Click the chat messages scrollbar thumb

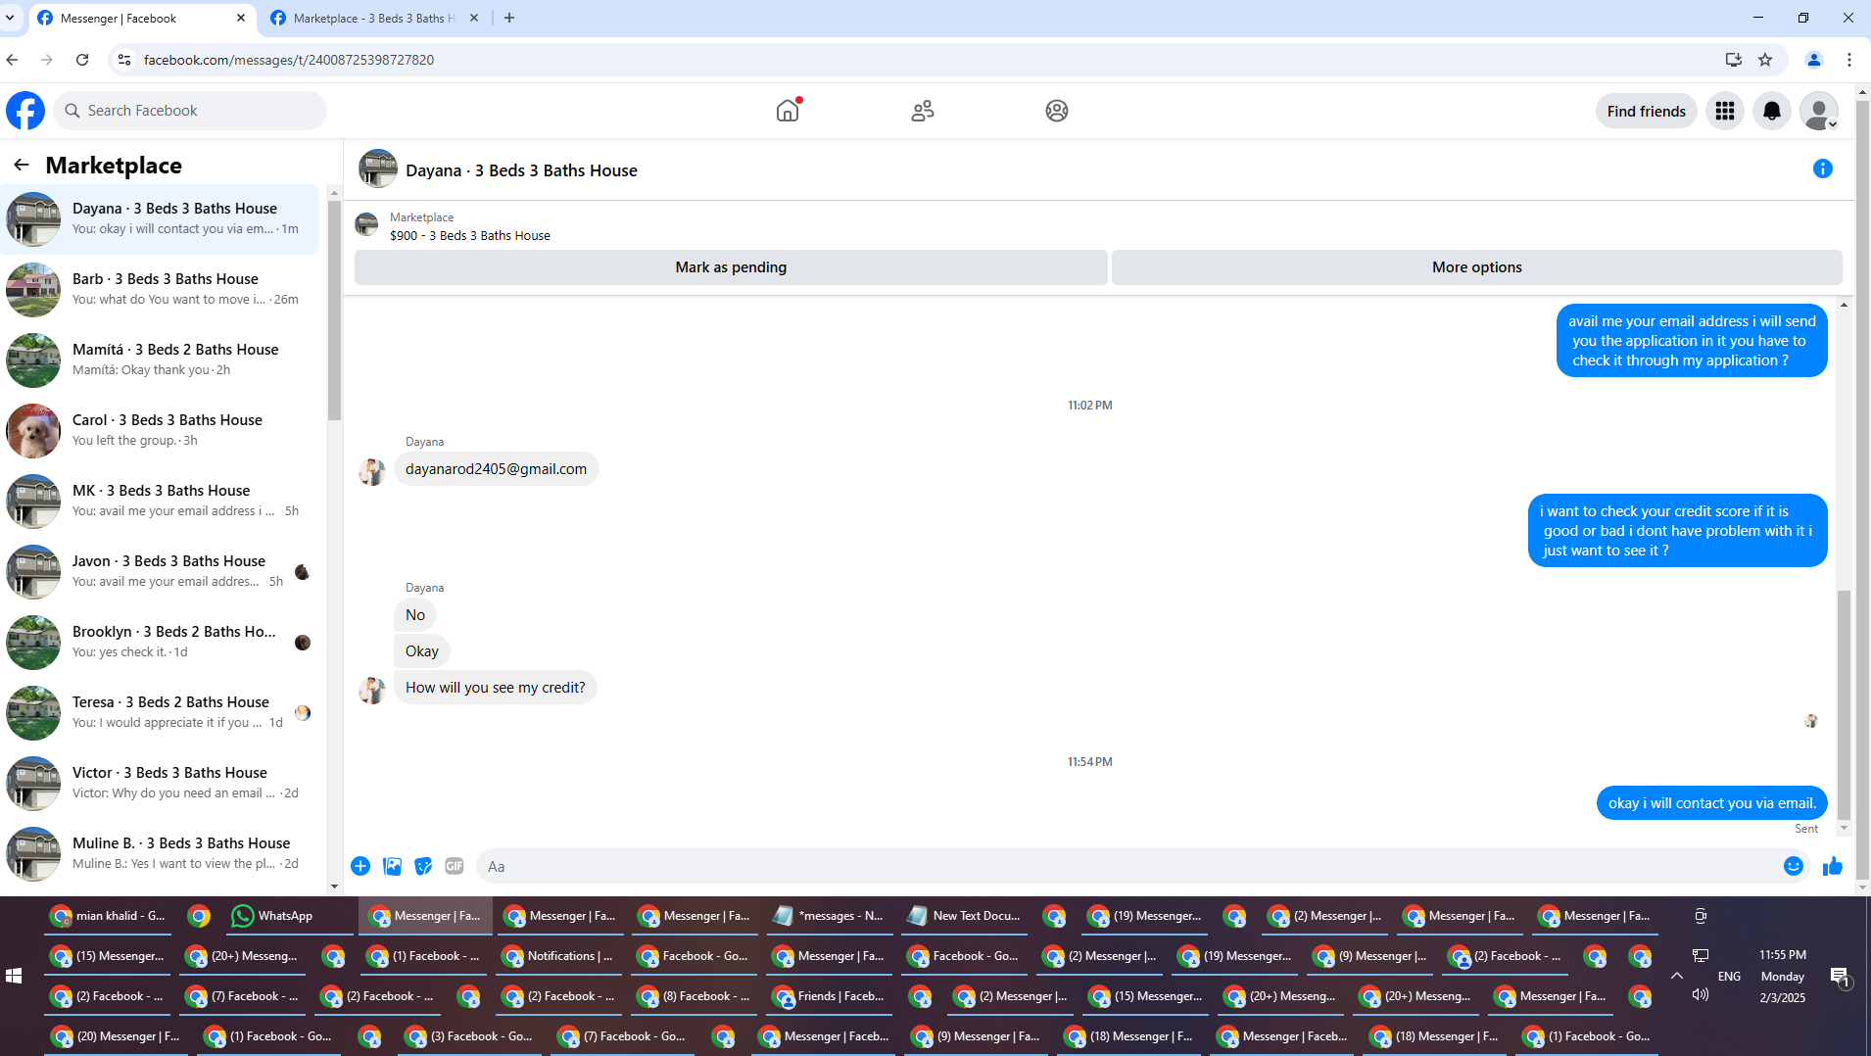pyautogui.click(x=1844, y=703)
